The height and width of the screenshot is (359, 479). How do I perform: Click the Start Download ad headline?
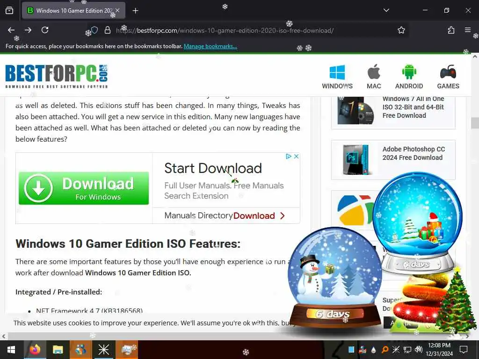[213, 168]
